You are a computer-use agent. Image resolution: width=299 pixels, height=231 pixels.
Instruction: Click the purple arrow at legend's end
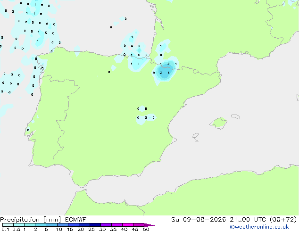(x=149, y=225)
